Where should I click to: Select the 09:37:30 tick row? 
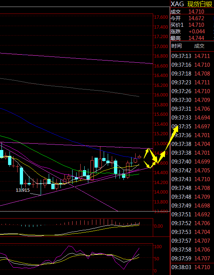pyautogui.click(x=192, y=100)
